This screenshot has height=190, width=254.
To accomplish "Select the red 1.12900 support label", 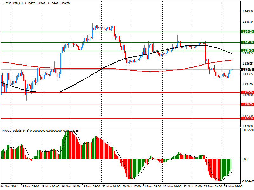I will pos(247,92).
